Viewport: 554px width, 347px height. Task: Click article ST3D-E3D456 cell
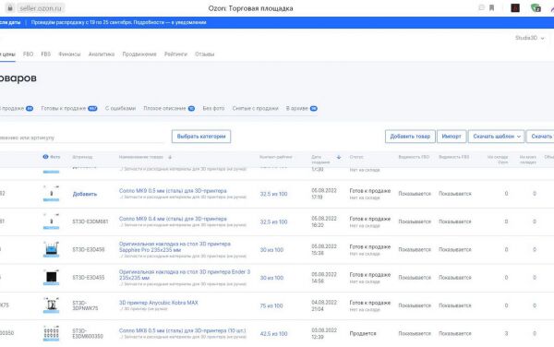click(x=89, y=249)
